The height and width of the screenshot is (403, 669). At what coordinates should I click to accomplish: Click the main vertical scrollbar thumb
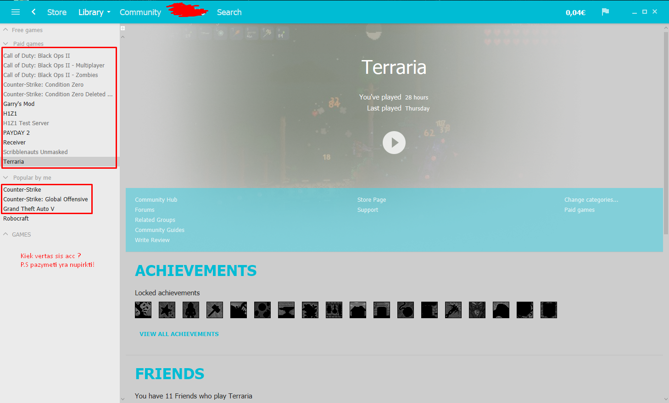coord(666,133)
